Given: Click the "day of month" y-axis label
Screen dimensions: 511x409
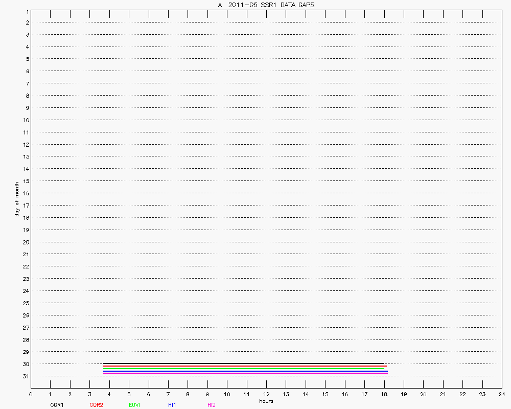Looking at the screenshot, I should (16, 199).
